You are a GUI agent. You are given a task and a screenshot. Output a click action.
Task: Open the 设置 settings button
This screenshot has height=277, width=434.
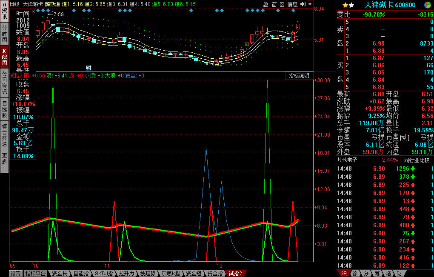[15, 274]
